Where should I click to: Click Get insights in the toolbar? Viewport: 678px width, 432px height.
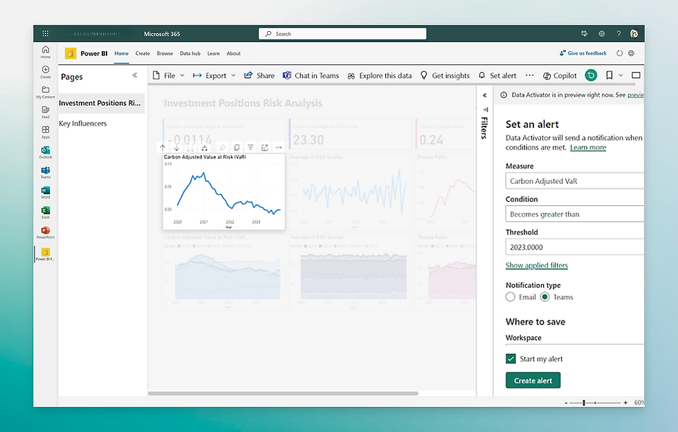click(x=445, y=75)
